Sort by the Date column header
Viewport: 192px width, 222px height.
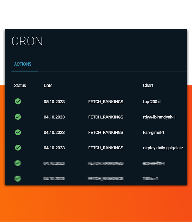48,86
